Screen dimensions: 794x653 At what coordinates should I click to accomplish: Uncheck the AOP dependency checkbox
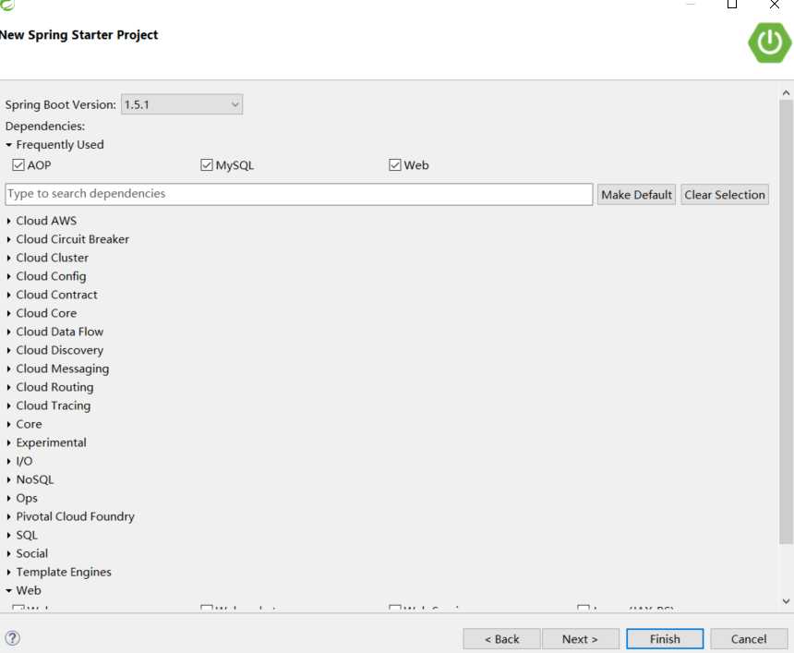tap(18, 165)
